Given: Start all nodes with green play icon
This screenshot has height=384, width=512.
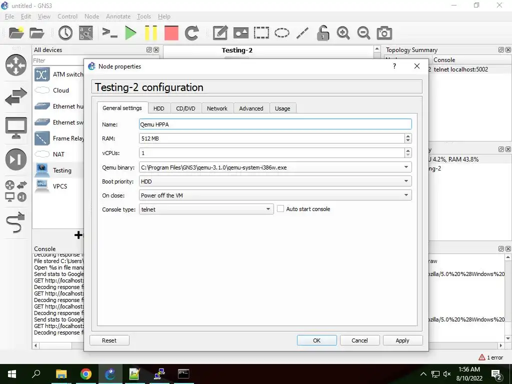Looking at the screenshot, I should tap(130, 33).
